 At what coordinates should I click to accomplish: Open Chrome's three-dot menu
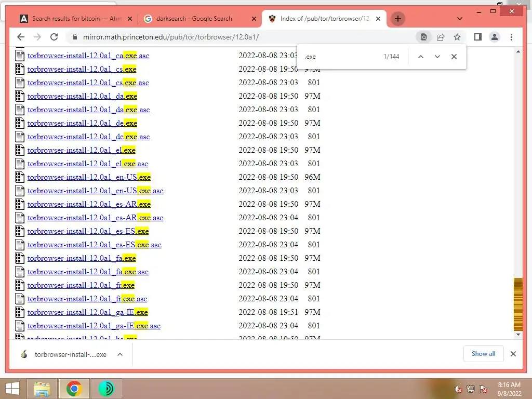(511, 37)
